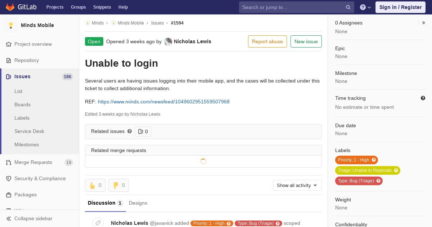Click the Unable to login title
Image resolution: width=432 pixels, height=227 pixels.
[x=122, y=63]
